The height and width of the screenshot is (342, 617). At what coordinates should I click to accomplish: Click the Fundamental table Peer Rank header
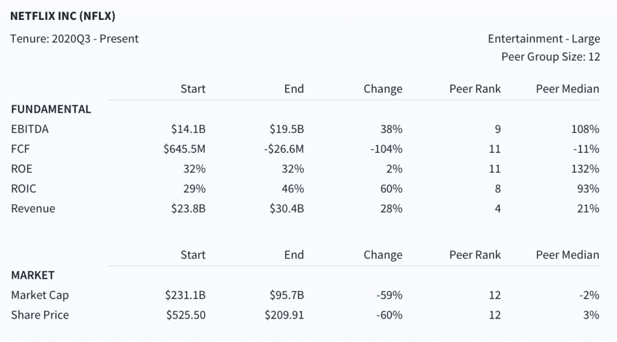click(x=475, y=89)
